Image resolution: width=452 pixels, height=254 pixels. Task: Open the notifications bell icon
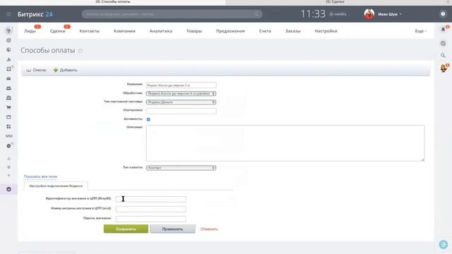(x=443, y=30)
